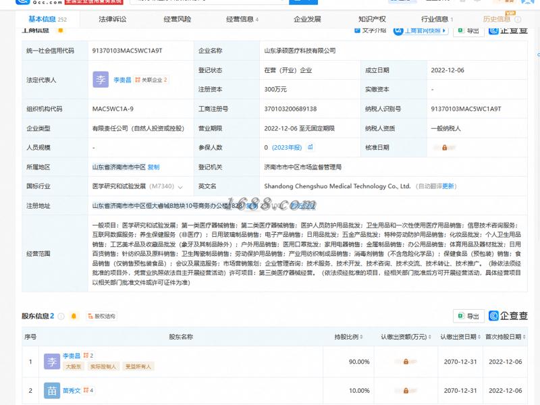Expand the 国标行业 dropdown chevron
This screenshot has width=540, height=405.
click(180, 187)
